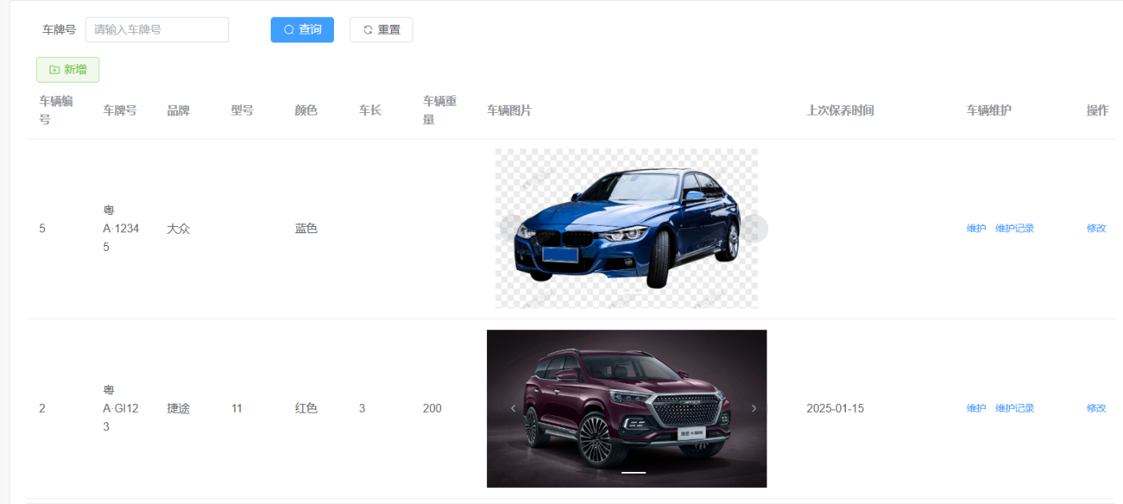Click weight value 200 cell
The height and width of the screenshot is (504, 1123).
(x=433, y=408)
